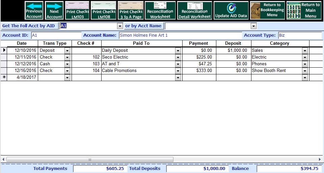Click date cell 4/18/2017
Viewport: 324px width, 173px height.
(x=23, y=77)
